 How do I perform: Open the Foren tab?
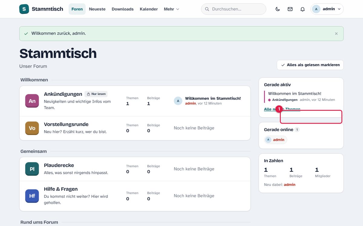tap(77, 9)
